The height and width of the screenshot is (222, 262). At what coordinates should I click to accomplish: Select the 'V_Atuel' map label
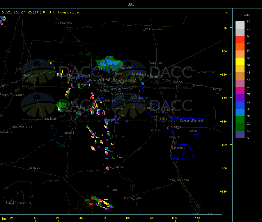[150, 108]
